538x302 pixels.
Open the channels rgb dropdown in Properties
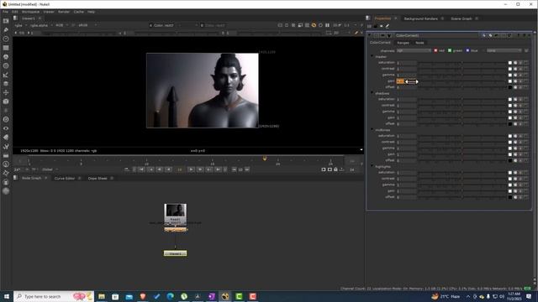[x=414, y=50]
